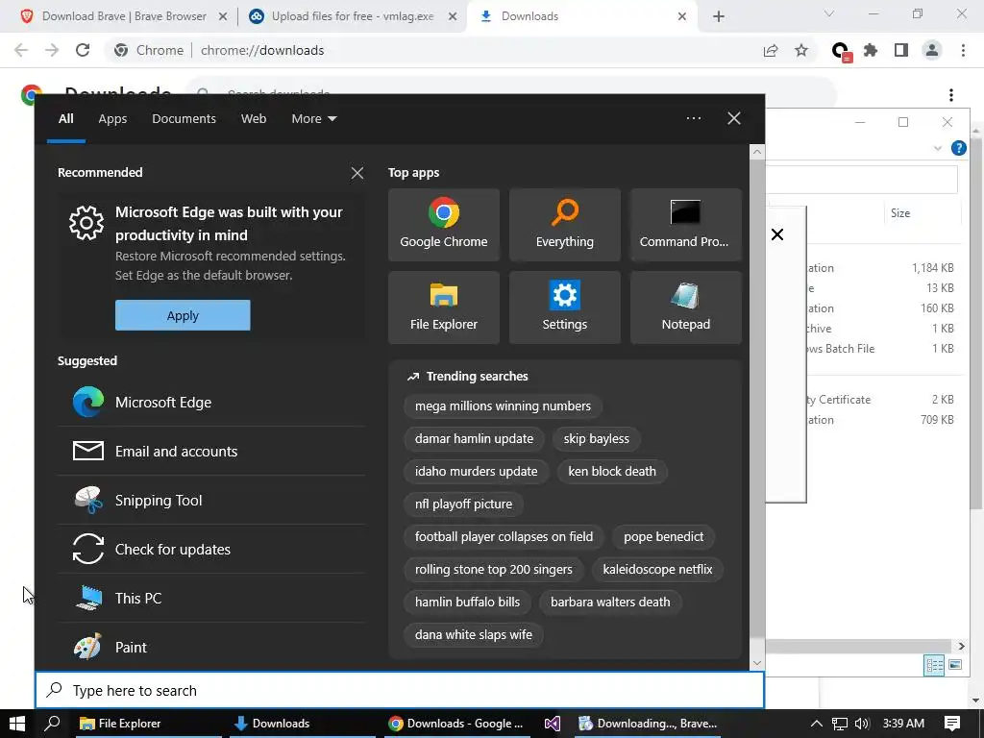Open the Chrome Extensions puzzle icon

click(871, 50)
